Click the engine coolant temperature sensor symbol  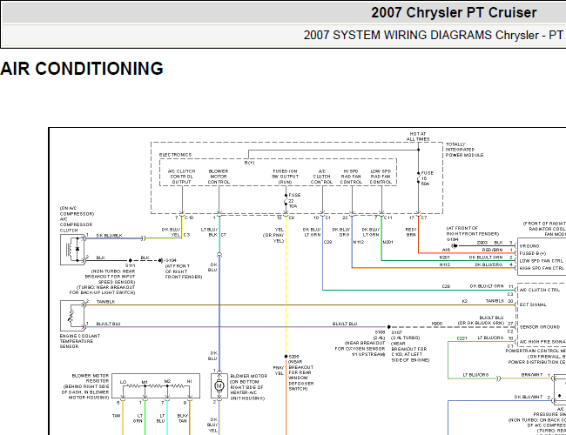coord(72,316)
